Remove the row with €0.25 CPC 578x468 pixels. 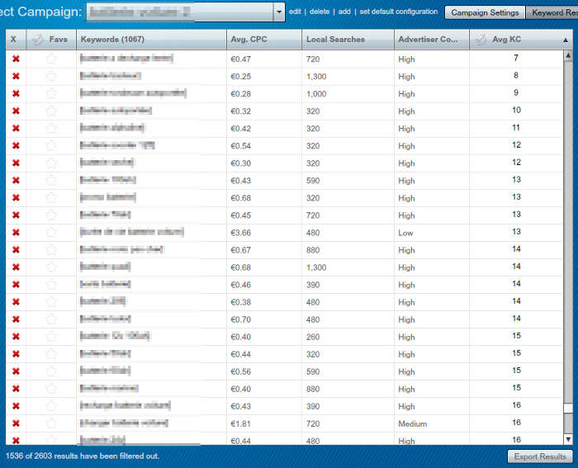point(16,76)
